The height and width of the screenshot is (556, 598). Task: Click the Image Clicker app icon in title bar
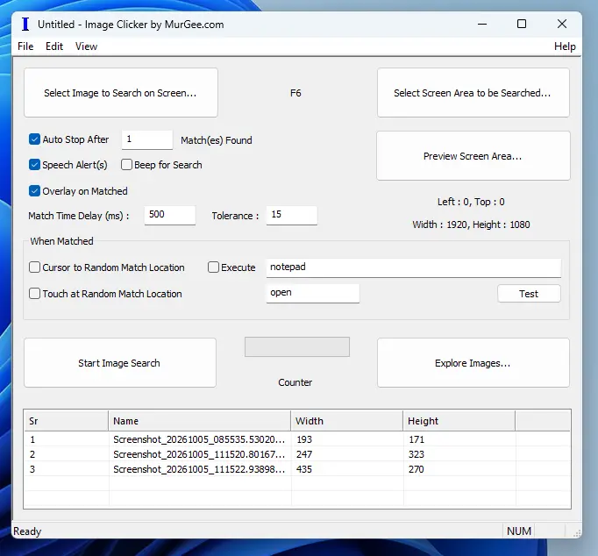pos(25,24)
